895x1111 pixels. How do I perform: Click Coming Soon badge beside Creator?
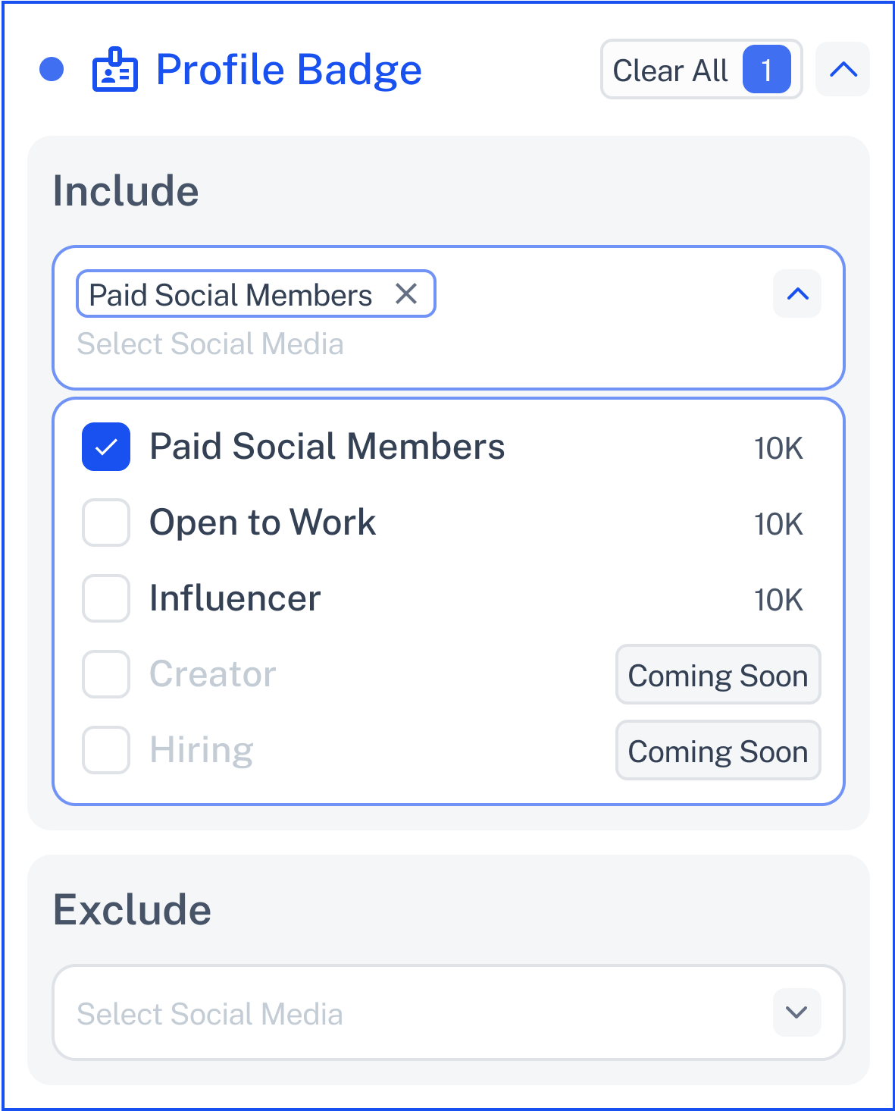click(x=718, y=674)
